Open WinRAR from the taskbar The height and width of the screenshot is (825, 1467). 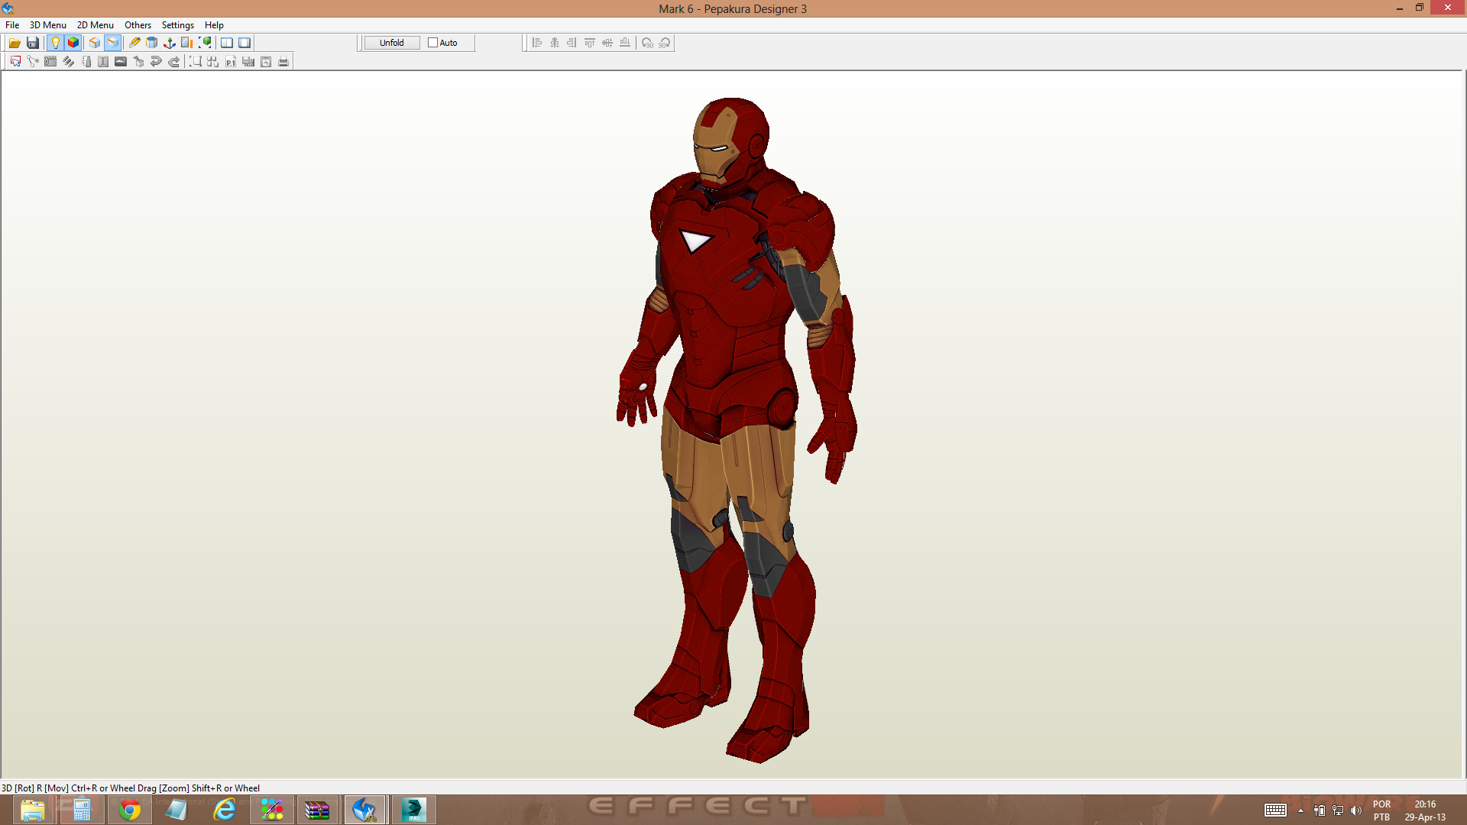(x=317, y=810)
